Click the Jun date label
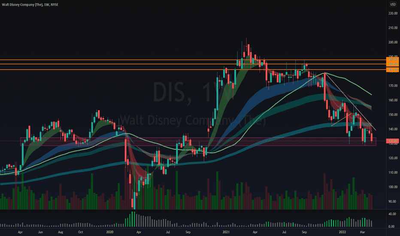This screenshot has height=236, width=400. (40, 232)
